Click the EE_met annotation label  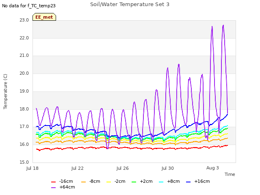44,17
